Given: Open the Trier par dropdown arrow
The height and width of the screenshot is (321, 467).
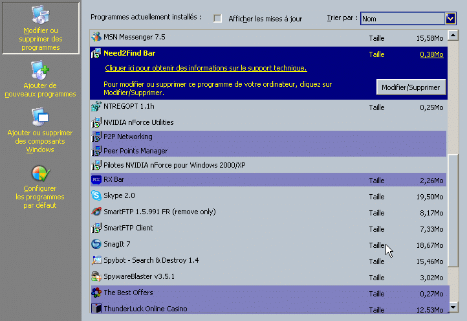Looking at the screenshot, I should coord(450,19).
